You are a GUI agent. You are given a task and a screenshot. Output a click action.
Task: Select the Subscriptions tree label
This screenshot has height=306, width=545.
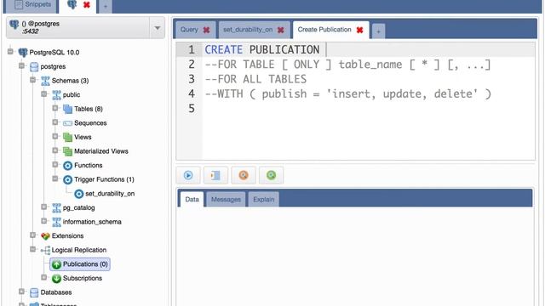click(83, 279)
